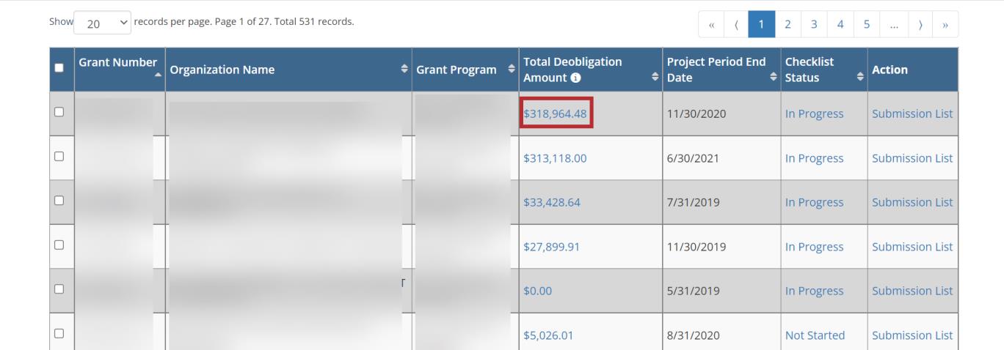
Task: Select the checkbox for the $313,118.00 row
Action: coord(59,157)
